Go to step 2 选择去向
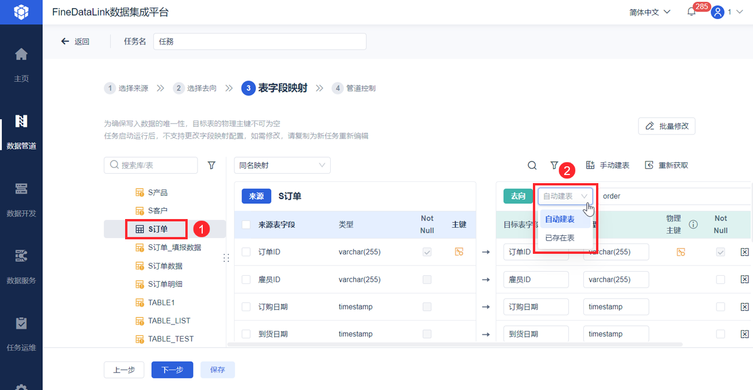 (x=195, y=88)
